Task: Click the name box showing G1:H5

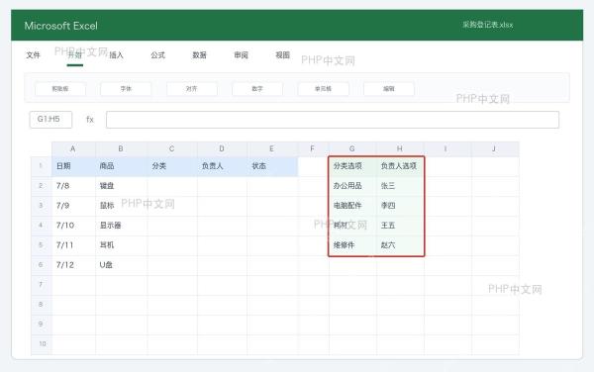Action: coord(50,120)
